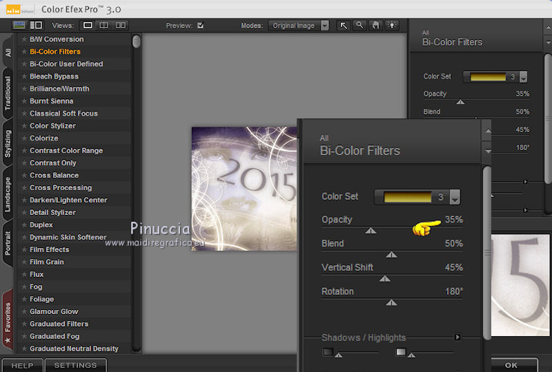This screenshot has width=552, height=372.
Task: Favorite Graduated Fog with its star toggle
Action: click(24, 336)
